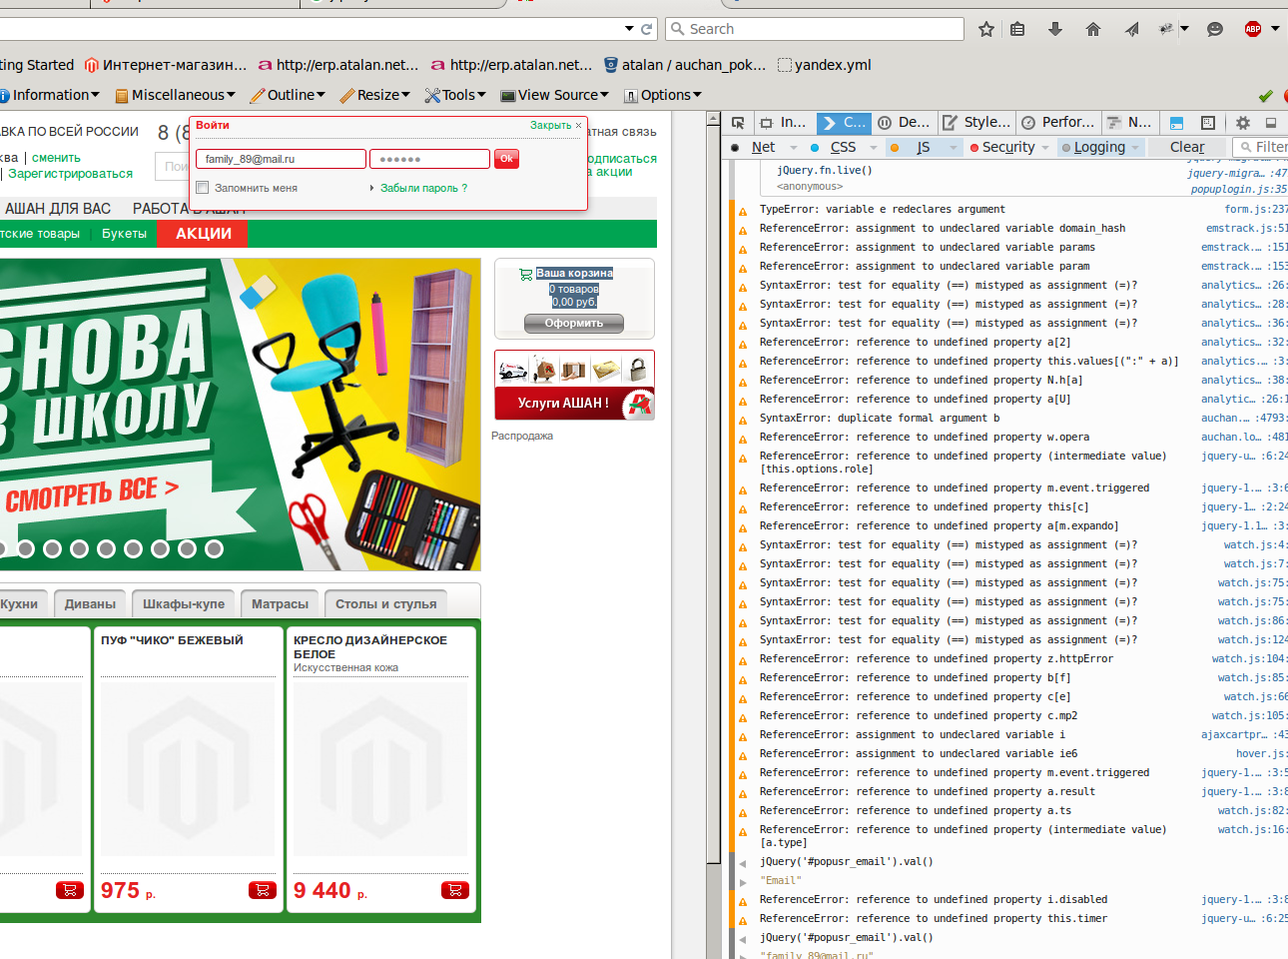Open the Miscellaneous toolbar menu
Viewport: 1288px width, 959px height.
(176, 95)
